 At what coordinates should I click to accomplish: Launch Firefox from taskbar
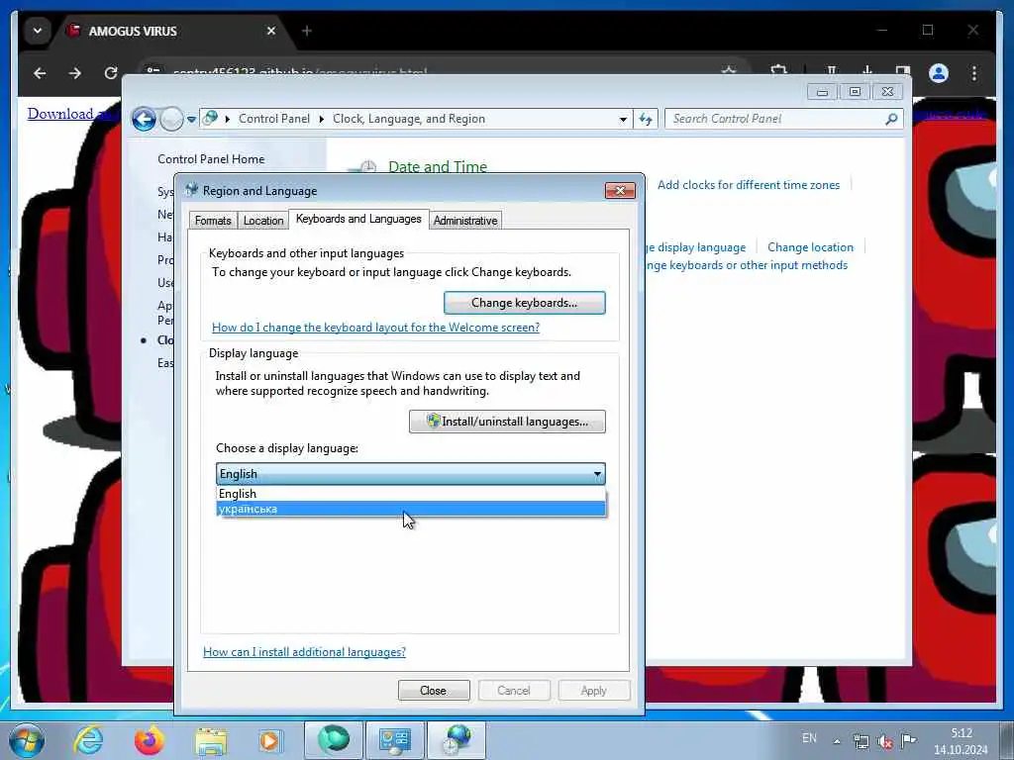tap(150, 740)
